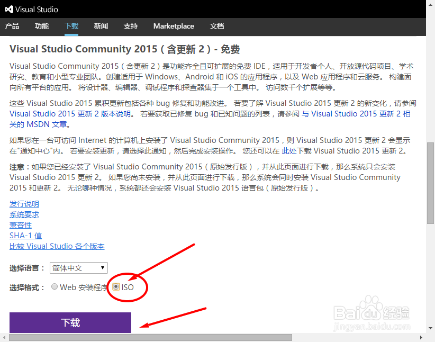Open the 新闻 section
The width and height of the screenshot is (435, 342).
pos(101,26)
